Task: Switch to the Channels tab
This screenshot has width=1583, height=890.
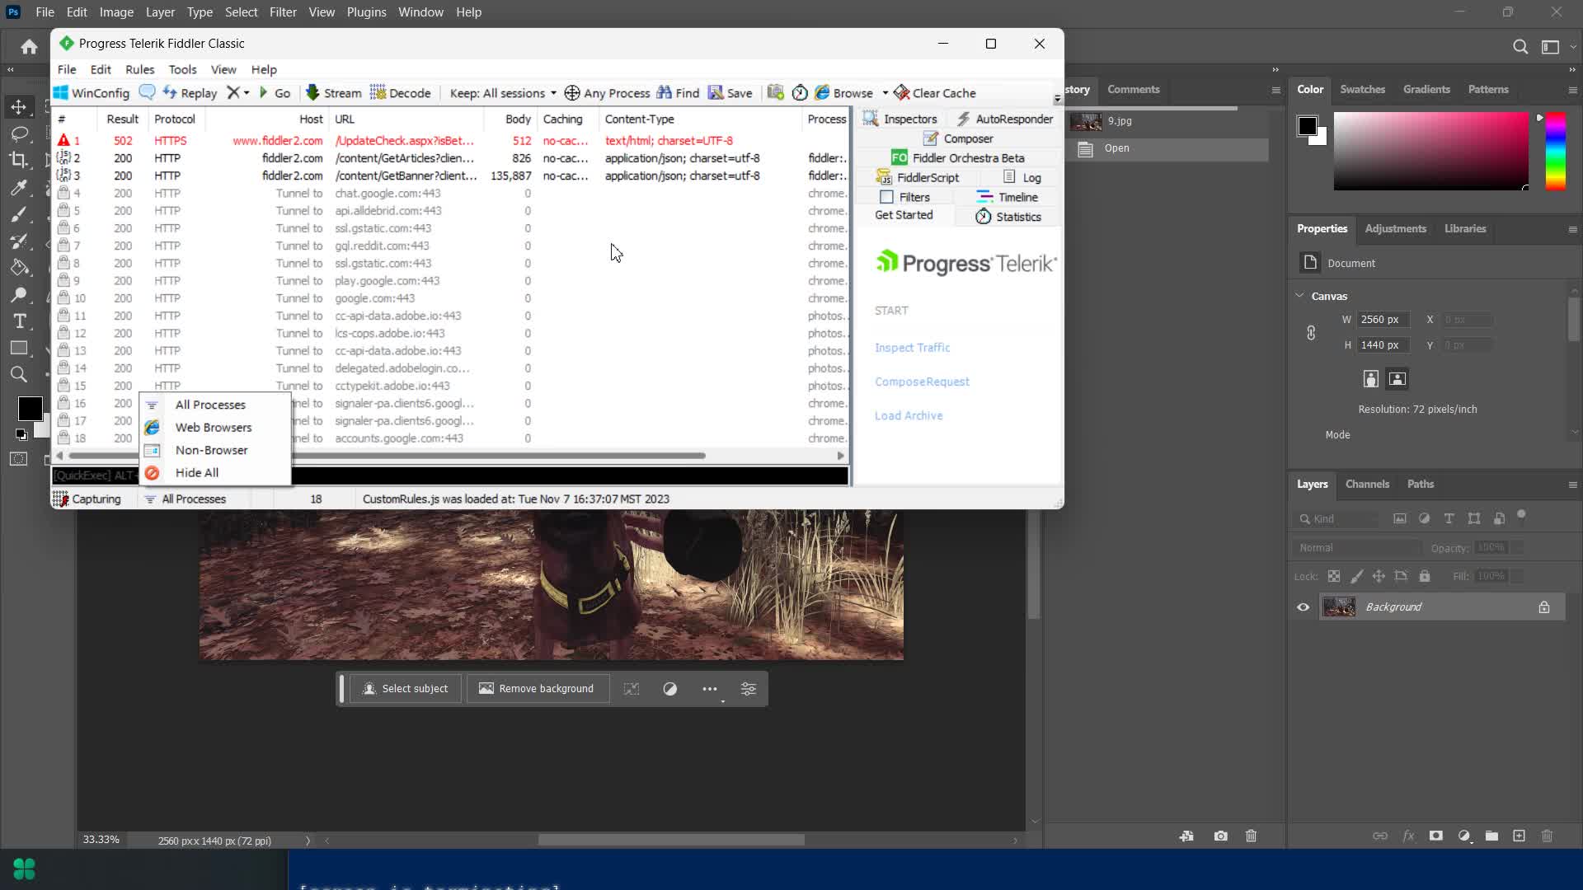Action: (1366, 484)
